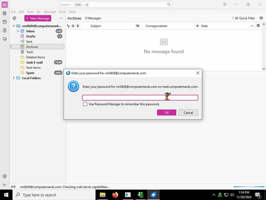Open the Thunderbird app menu (hamburger)
The width and height of the screenshot is (266, 200).
click(x=225, y=4)
